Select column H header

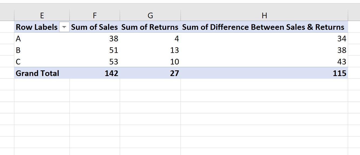tap(264, 16)
